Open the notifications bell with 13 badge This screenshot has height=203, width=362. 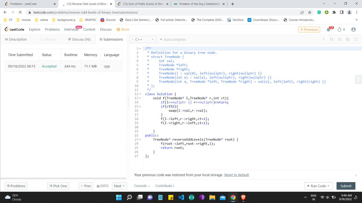point(329,29)
